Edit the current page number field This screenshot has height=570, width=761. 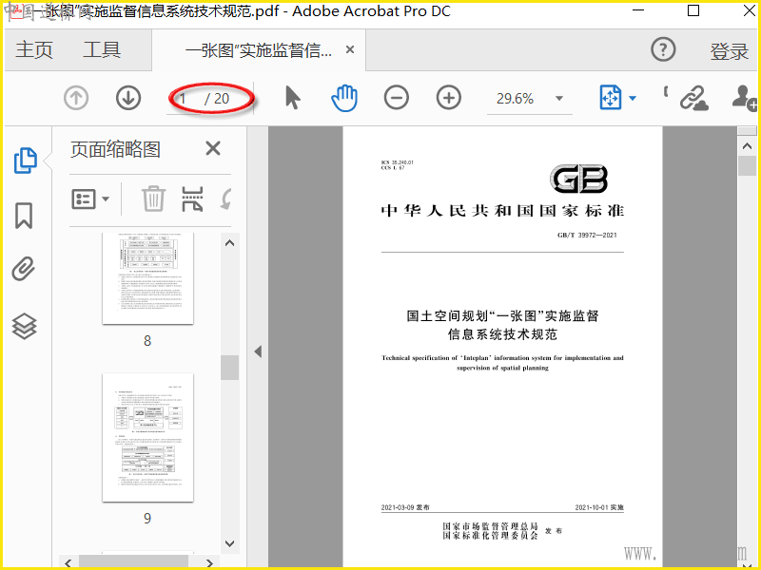pyautogui.click(x=183, y=99)
